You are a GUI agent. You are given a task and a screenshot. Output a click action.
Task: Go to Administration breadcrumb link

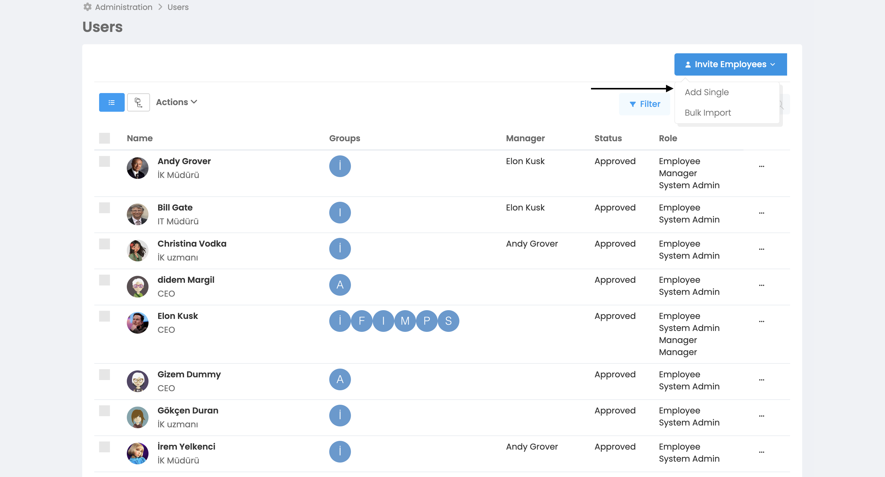tap(123, 7)
